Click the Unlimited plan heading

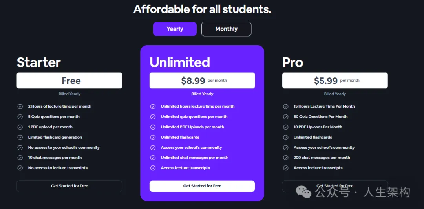pyautogui.click(x=180, y=62)
